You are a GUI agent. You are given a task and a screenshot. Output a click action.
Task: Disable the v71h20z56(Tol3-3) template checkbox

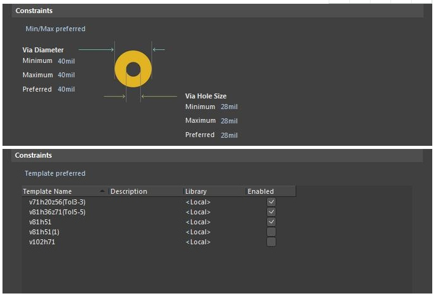pos(271,202)
